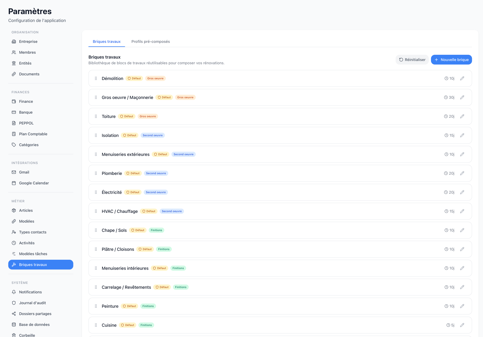Open Documents settings in sidebar
This screenshot has width=483, height=337.
pos(41,74)
